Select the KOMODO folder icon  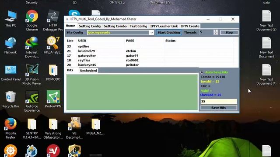point(53,73)
